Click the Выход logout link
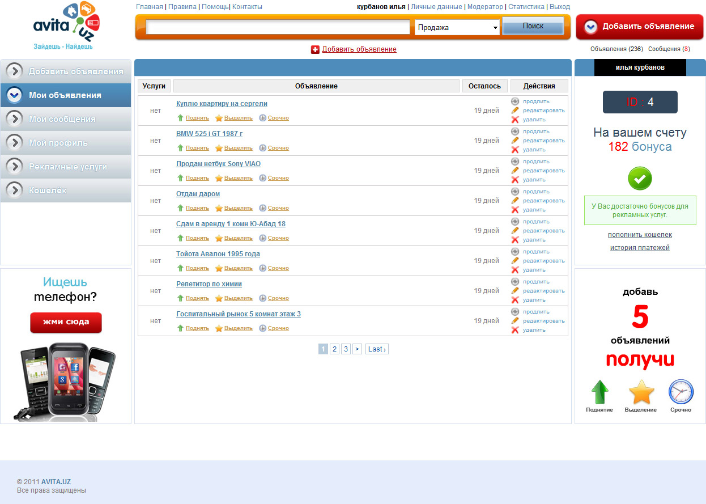Screen dimensions: 706x504 pyautogui.click(x=560, y=7)
